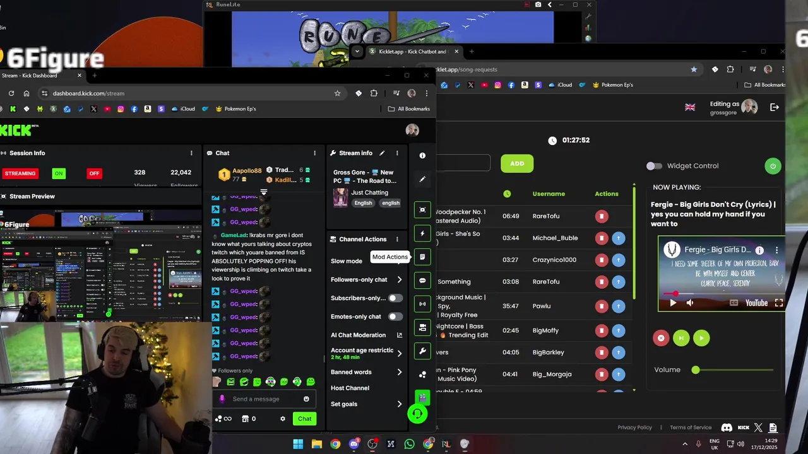Play the embedded YouTube video

[x=672, y=303]
